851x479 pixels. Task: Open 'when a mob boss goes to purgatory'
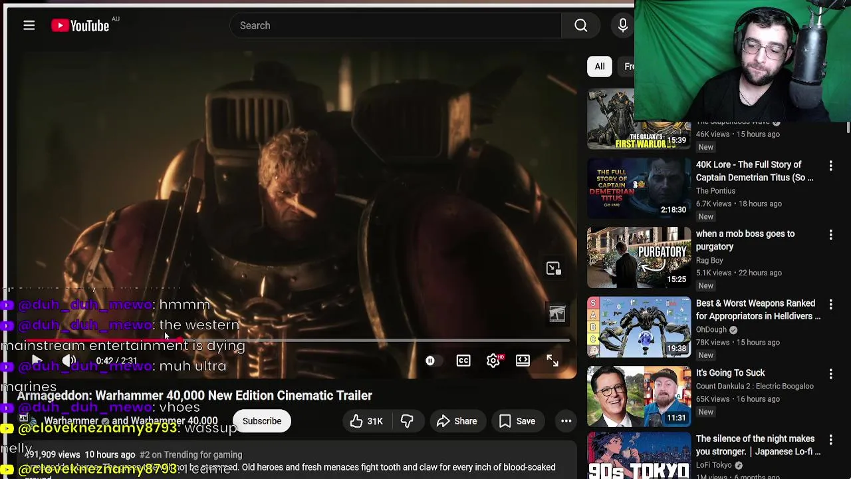[x=745, y=240]
